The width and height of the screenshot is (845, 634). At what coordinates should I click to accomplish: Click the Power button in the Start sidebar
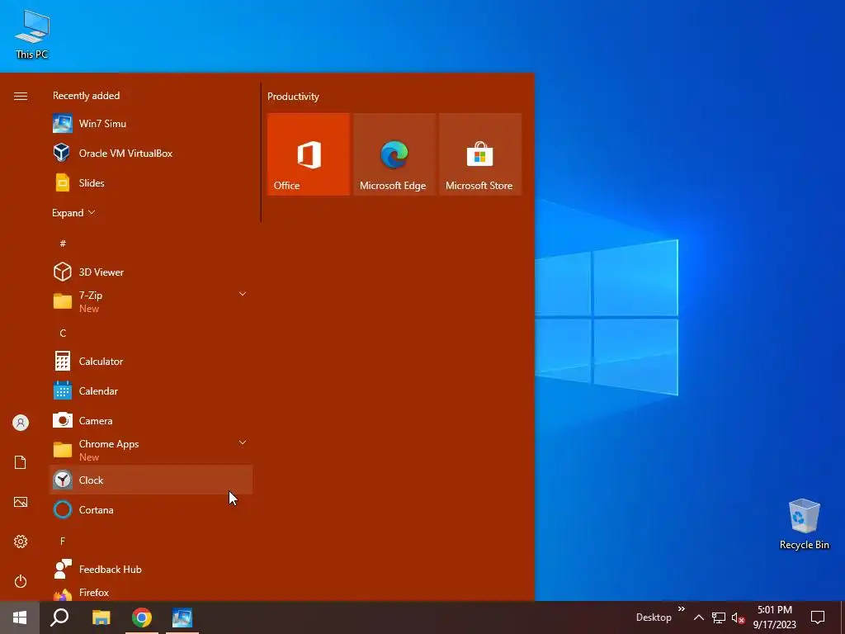click(x=21, y=581)
